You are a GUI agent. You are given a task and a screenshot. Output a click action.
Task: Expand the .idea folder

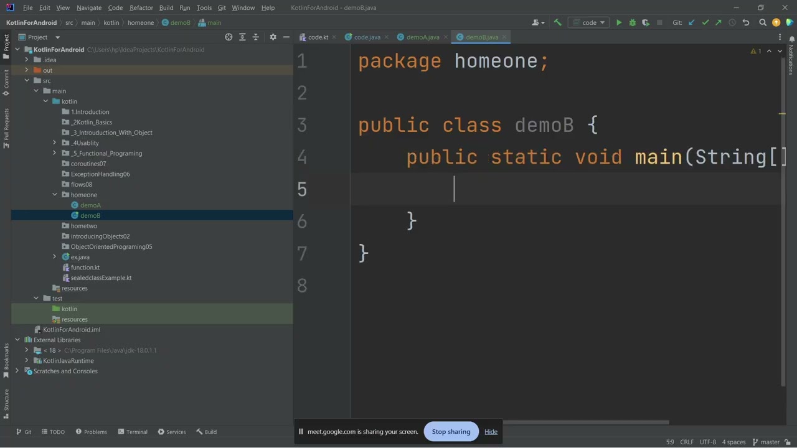[x=27, y=60]
